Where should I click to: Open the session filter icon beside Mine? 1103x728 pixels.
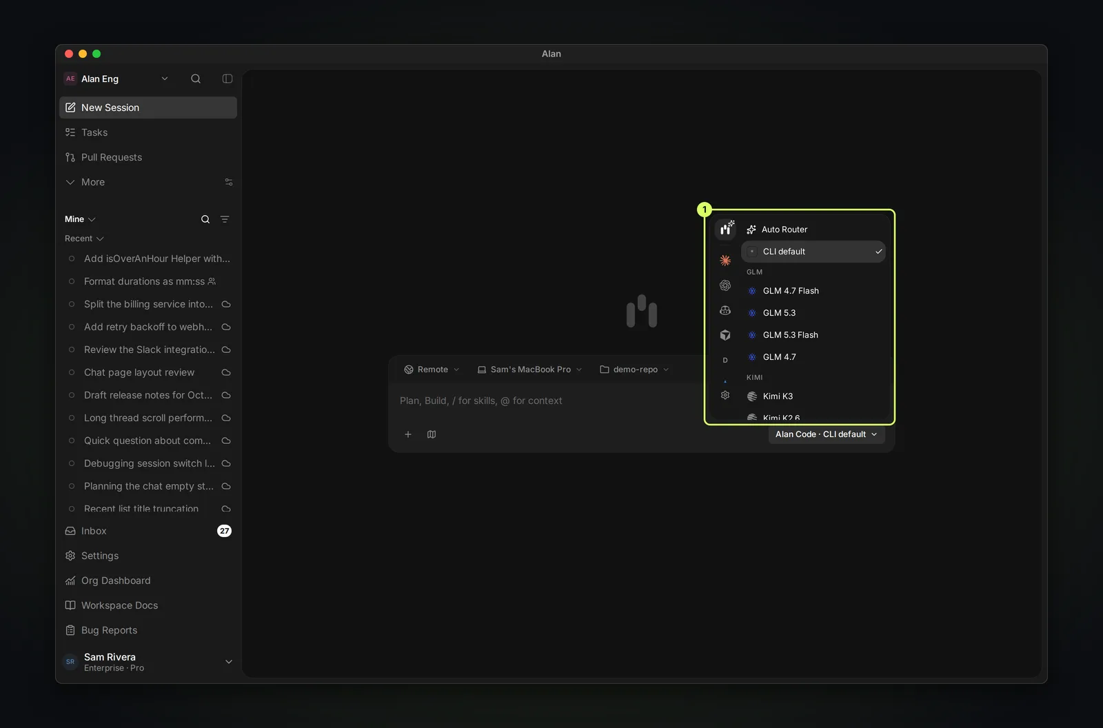[225, 219]
